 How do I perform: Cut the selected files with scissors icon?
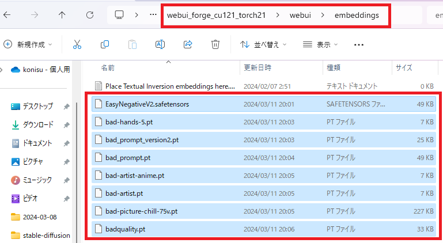[x=77, y=44]
